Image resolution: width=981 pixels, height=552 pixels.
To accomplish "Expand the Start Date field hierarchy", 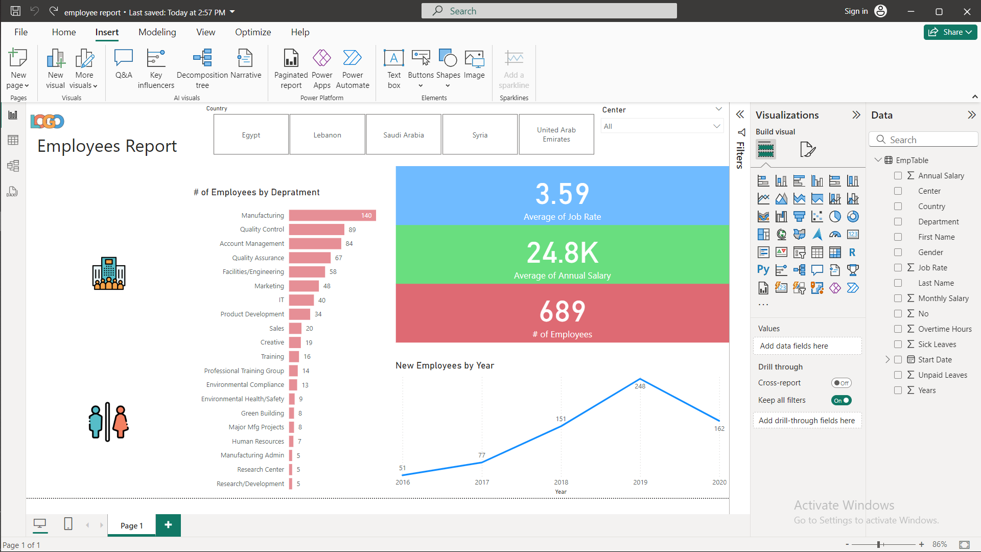I will click(x=887, y=360).
